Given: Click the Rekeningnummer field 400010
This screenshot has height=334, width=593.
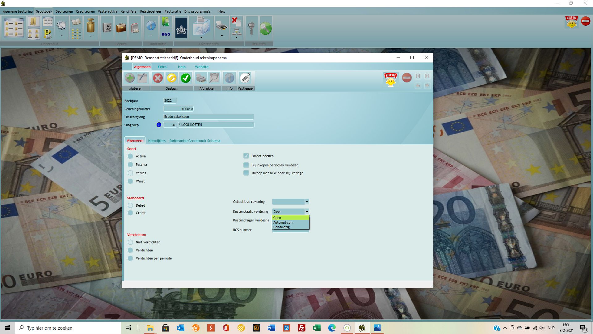Looking at the screenshot, I should point(179,109).
